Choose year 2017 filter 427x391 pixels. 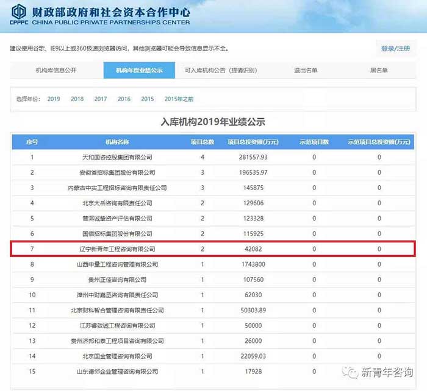point(101,99)
